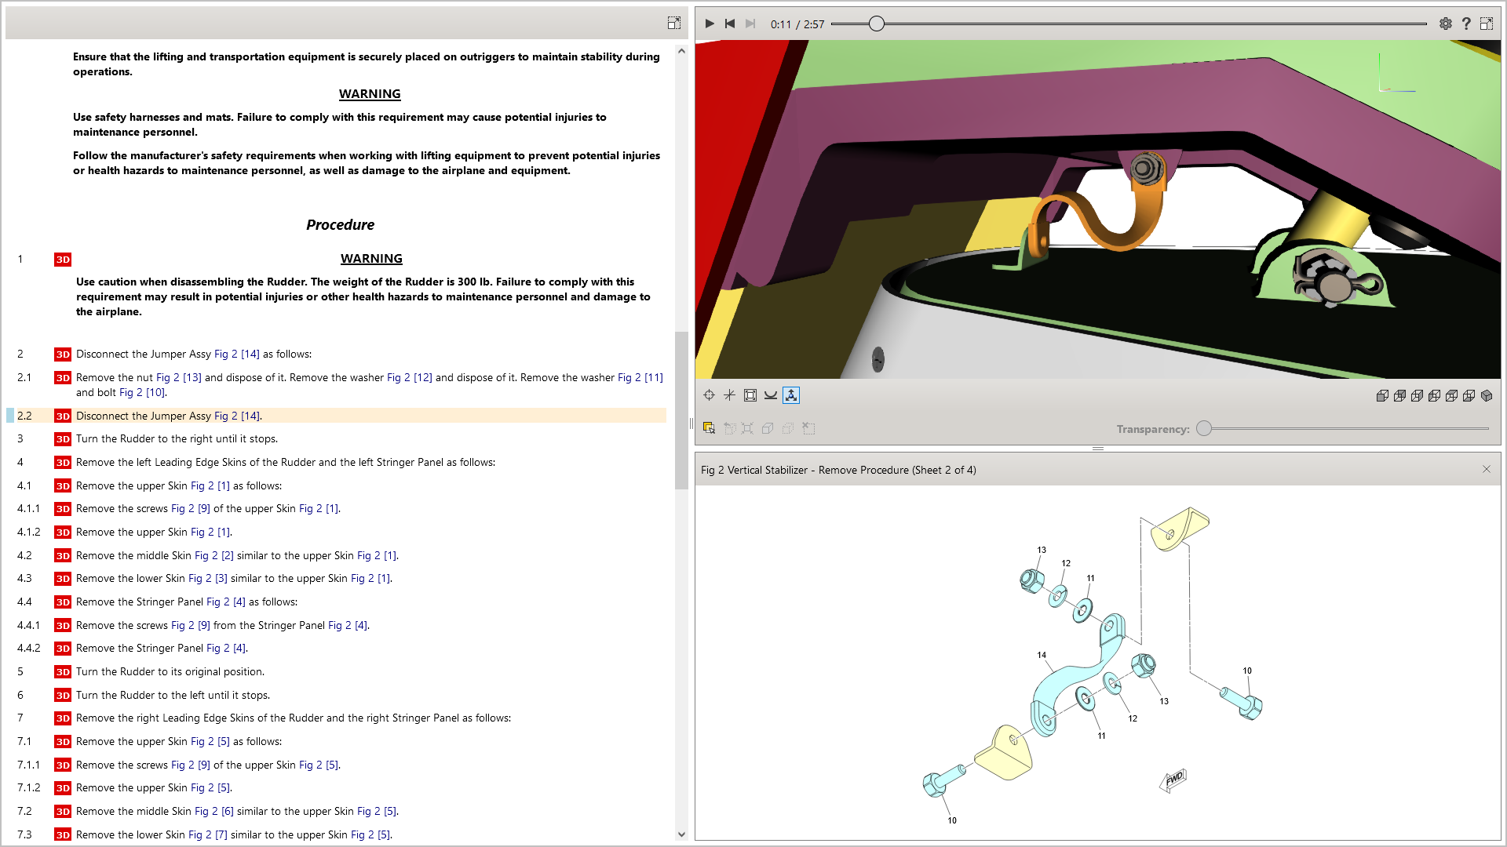Drag the Transparency slider to adjust opacity

[1204, 428]
